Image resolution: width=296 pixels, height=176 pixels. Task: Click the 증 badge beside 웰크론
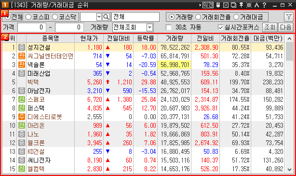pos(22,143)
